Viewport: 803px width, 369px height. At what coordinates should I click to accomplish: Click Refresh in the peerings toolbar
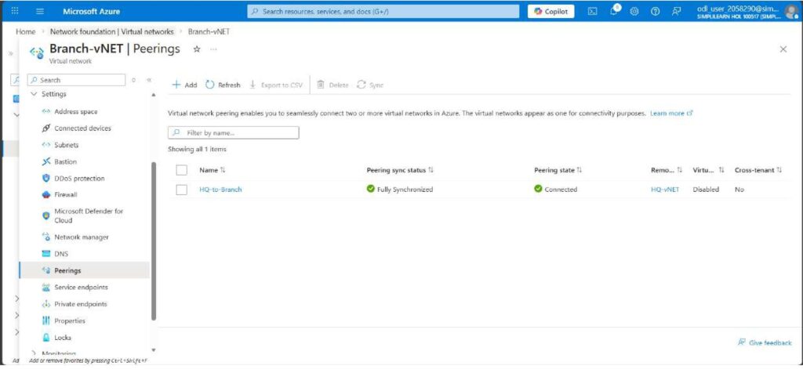[x=223, y=85]
